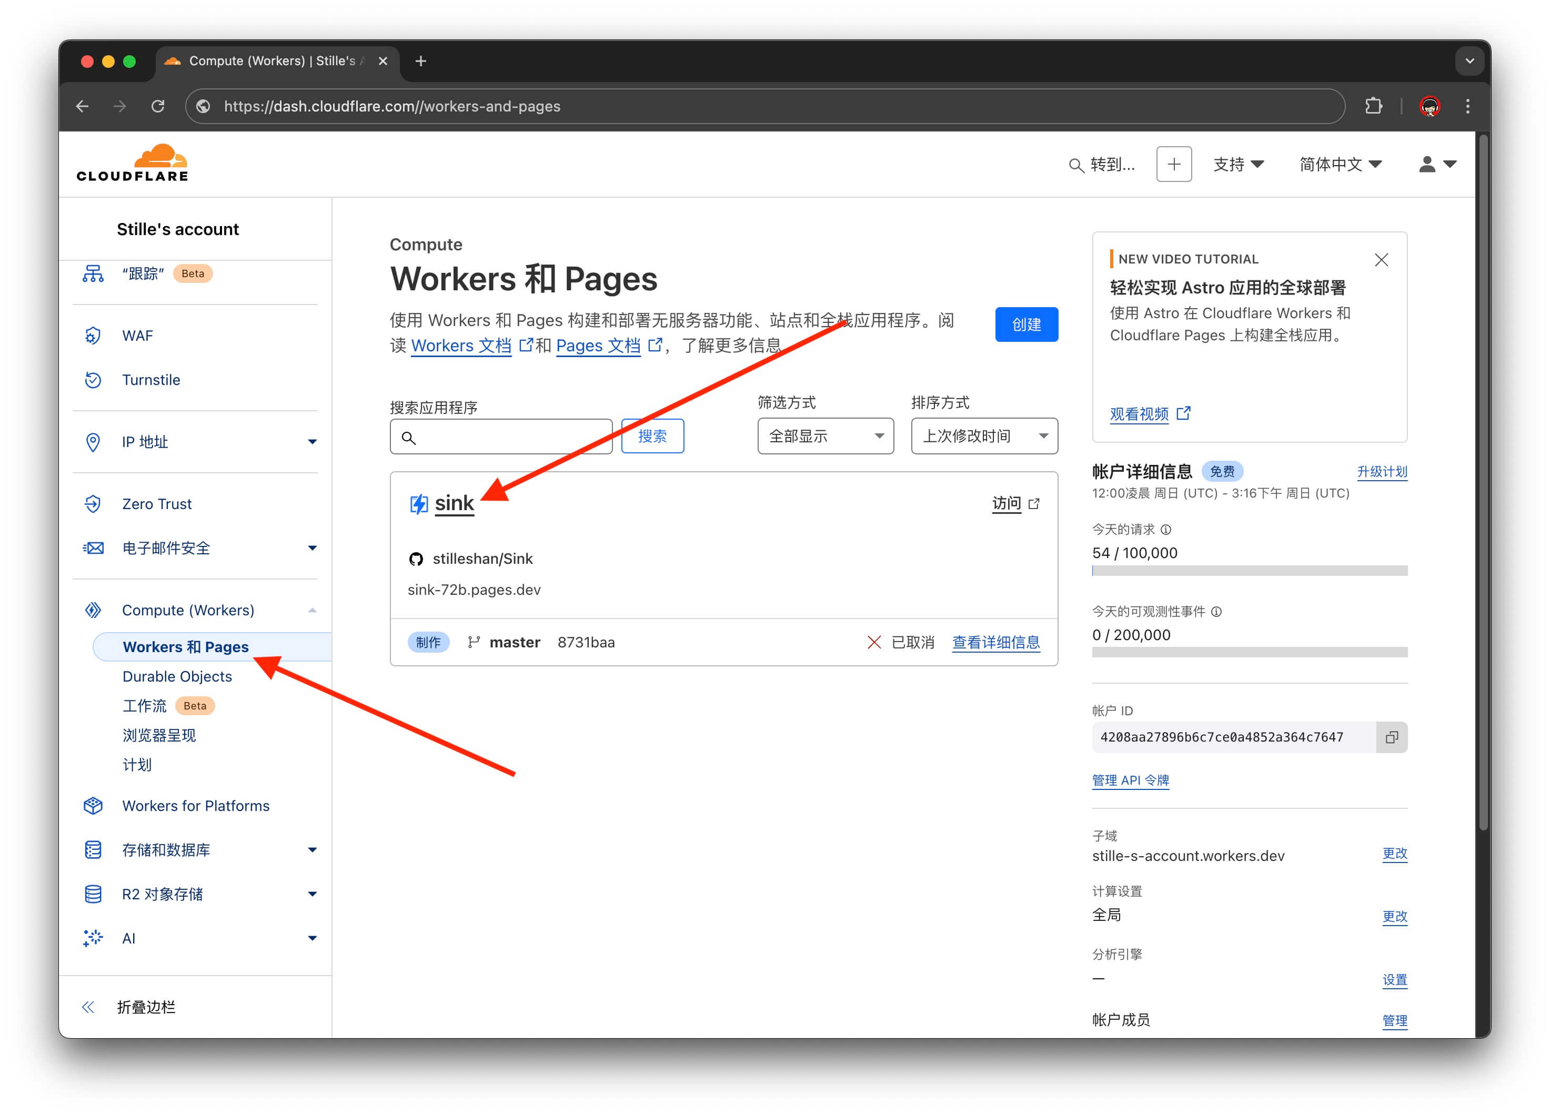The height and width of the screenshot is (1116, 1550).
Task: Click the browser back arrow
Action: click(x=83, y=107)
